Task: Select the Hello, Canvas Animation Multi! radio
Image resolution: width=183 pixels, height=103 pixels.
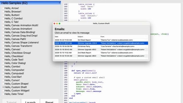Action: 3,25
